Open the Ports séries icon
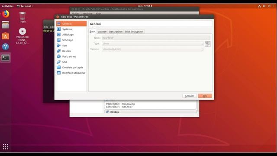 [59, 56]
